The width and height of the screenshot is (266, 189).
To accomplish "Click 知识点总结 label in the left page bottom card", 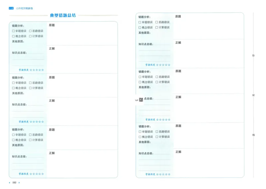I will (x=19, y=157).
